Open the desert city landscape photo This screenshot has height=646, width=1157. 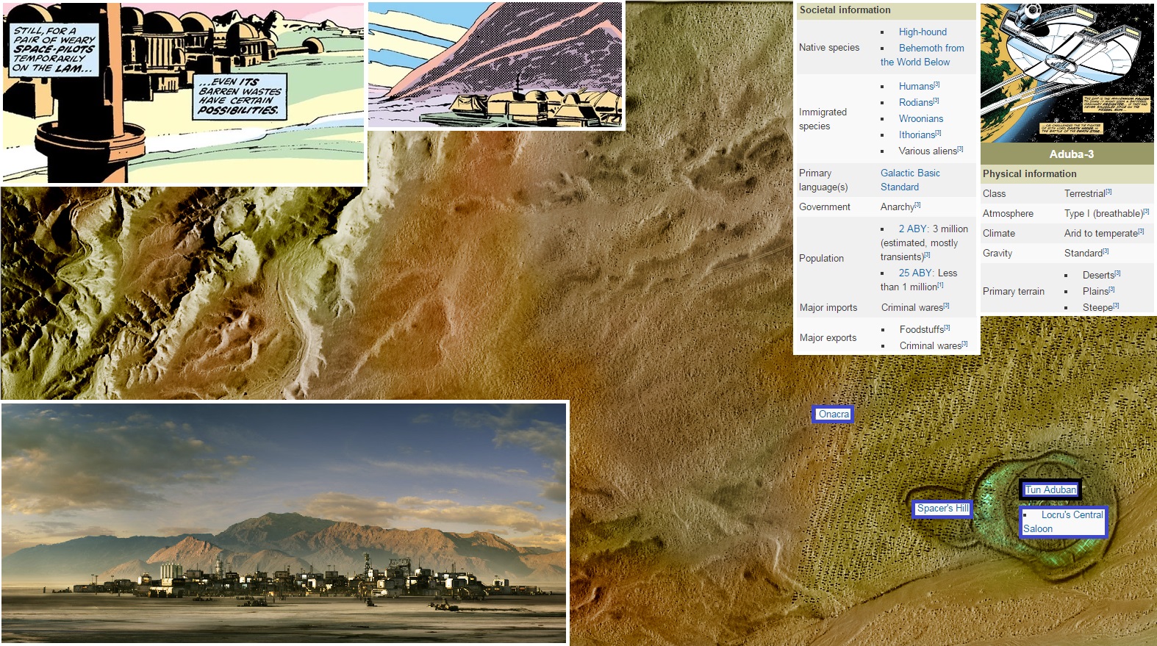(x=284, y=523)
